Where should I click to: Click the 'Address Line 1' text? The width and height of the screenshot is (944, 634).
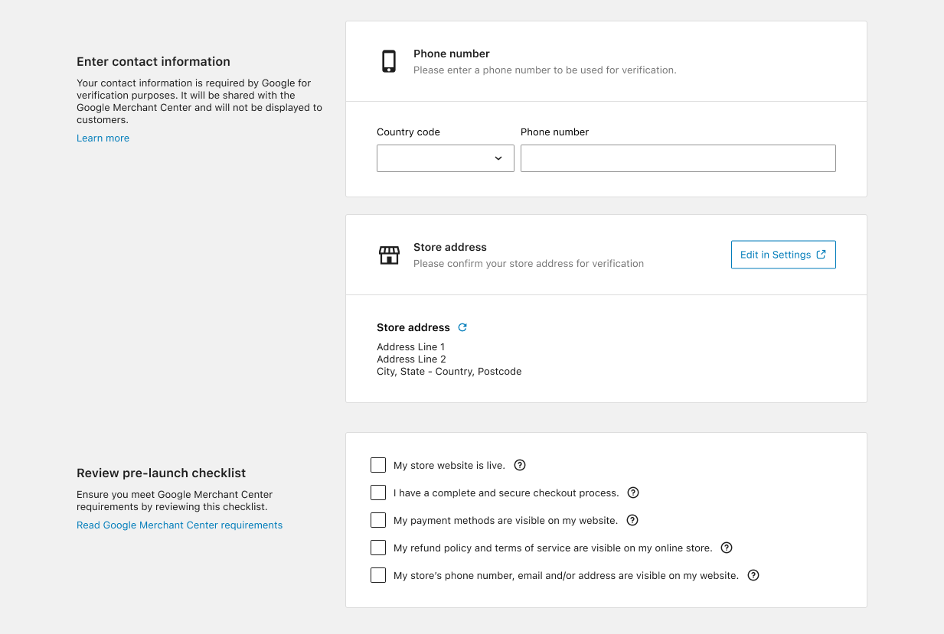411,347
